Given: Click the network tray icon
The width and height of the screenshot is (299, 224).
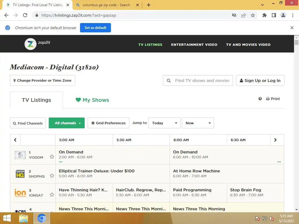Looking at the screenshot, I should click(x=265, y=218).
